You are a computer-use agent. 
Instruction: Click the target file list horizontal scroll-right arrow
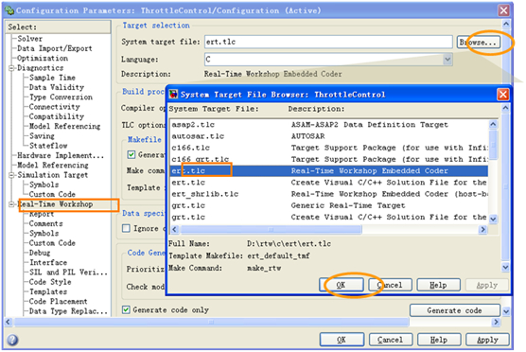[x=482, y=230]
